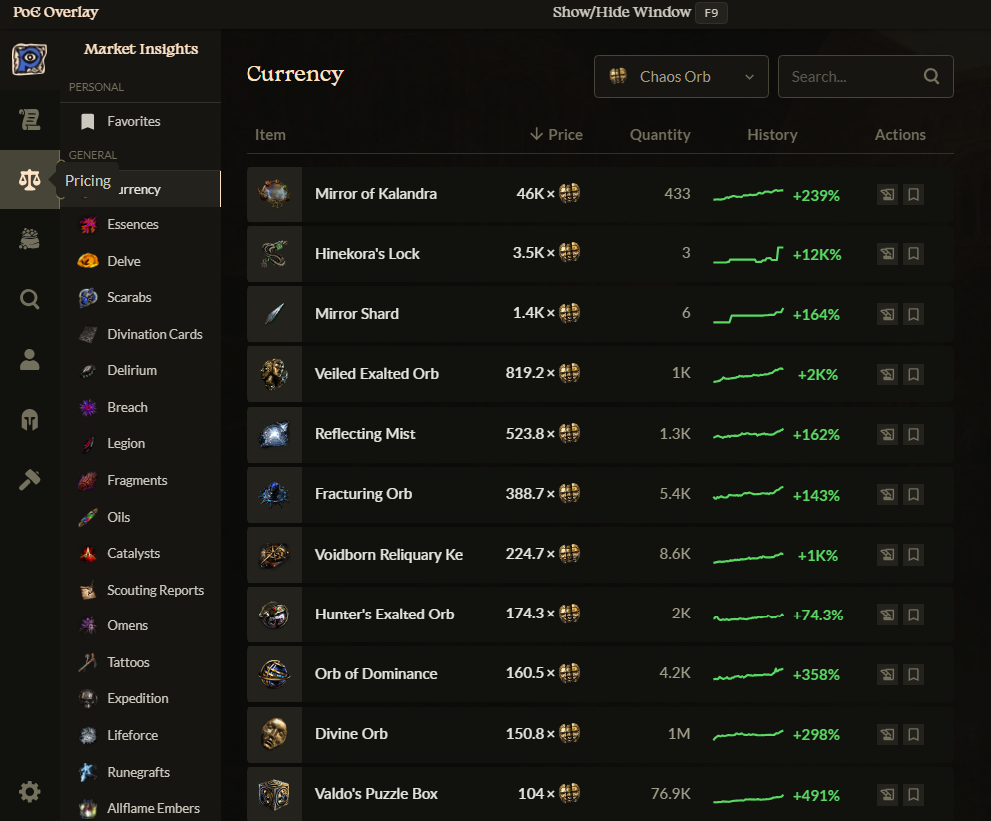Open trade action icon for Mirror of Kalandra
The height and width of the screenshot is (821, 991).
point(887,195)
